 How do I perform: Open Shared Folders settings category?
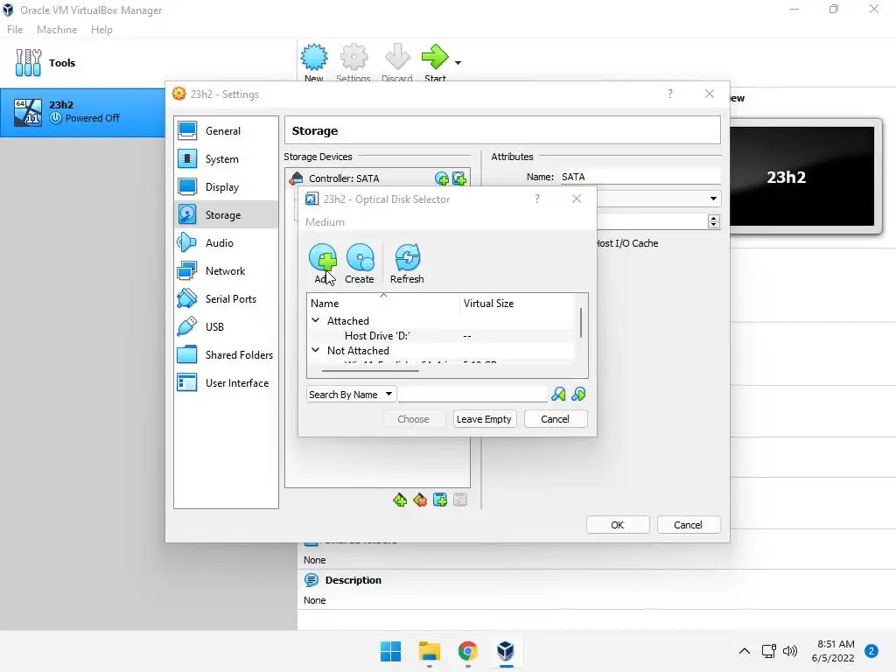pos(226,355)
